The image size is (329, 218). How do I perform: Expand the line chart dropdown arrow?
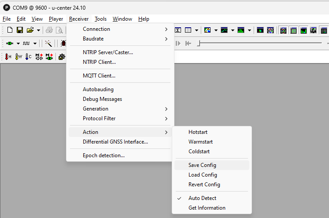pyautogui.click(x=233, y=30)
